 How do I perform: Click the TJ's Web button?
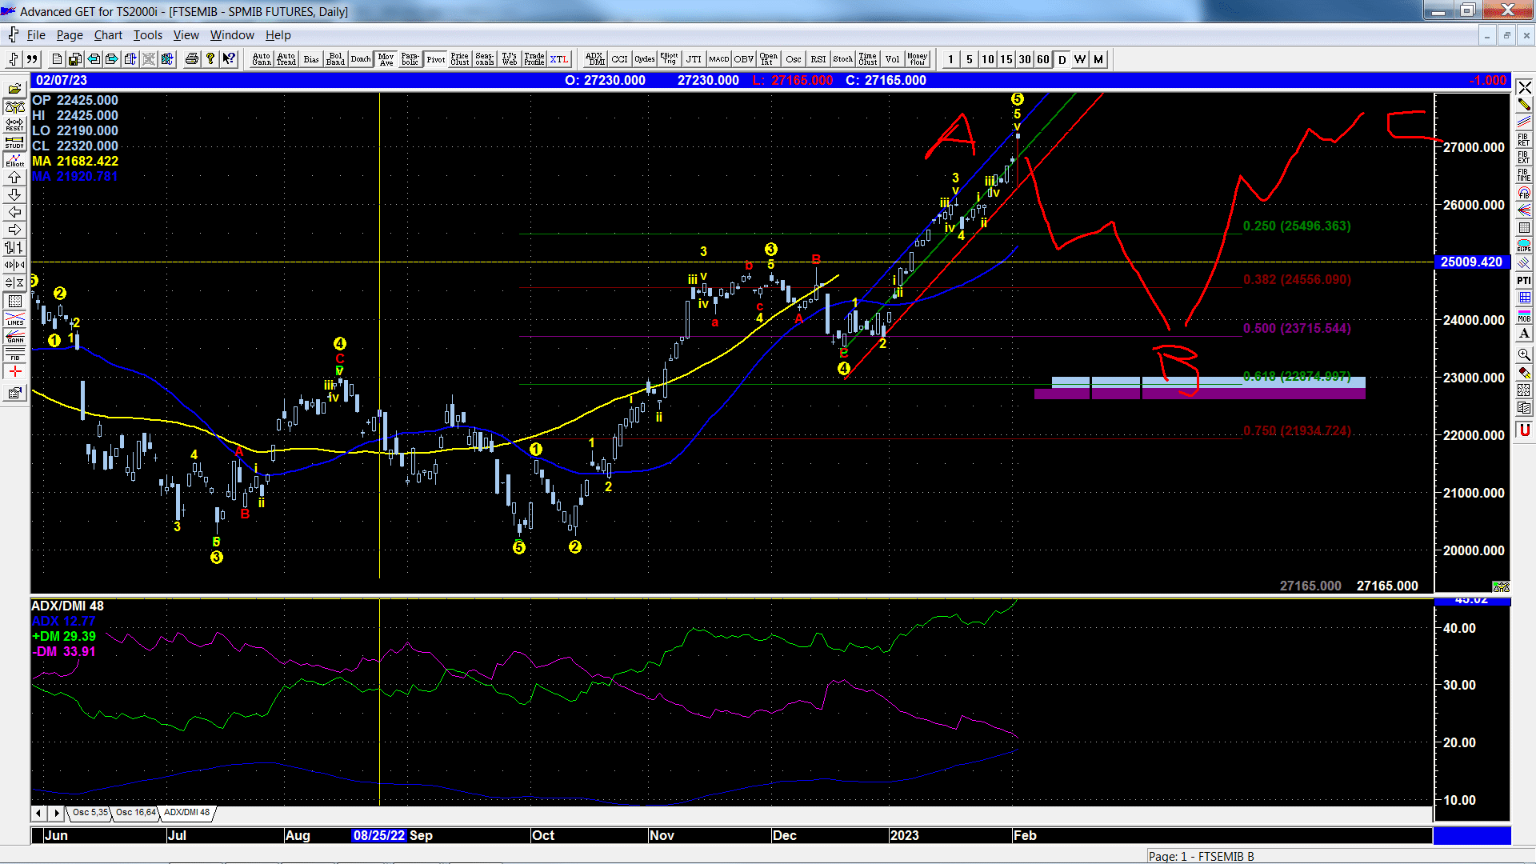510,59
